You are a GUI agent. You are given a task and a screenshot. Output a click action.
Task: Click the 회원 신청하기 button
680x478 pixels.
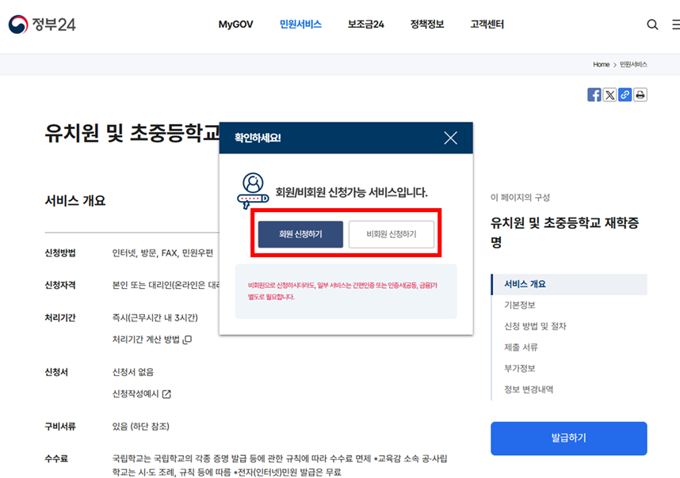300,234
